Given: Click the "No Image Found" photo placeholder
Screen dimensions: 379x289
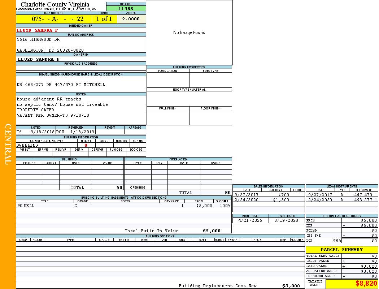Looking at the screenshot, I should 189,33.
